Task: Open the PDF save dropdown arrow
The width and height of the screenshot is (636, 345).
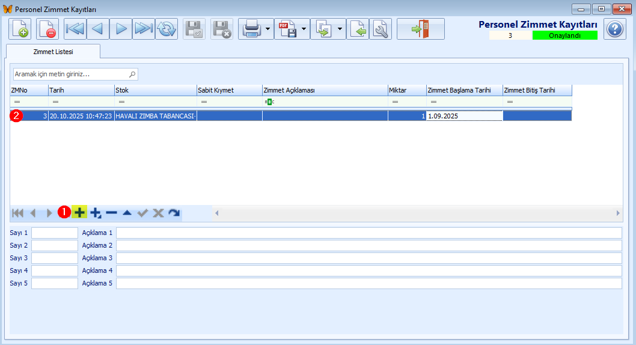Action: (x=304, y=29)
